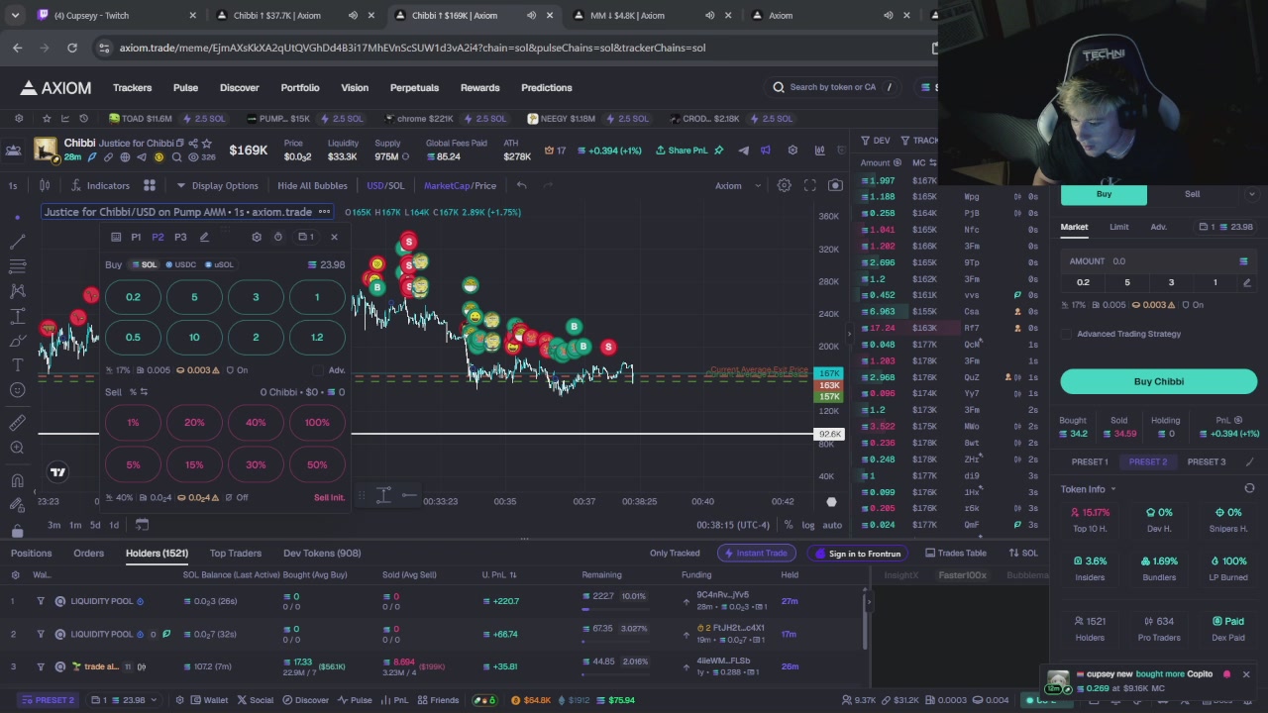Image resolution: width=1268 pixels, height=713 pixels.
Task: Open the Axiom chart source dropdown
Action: point(738,185)
